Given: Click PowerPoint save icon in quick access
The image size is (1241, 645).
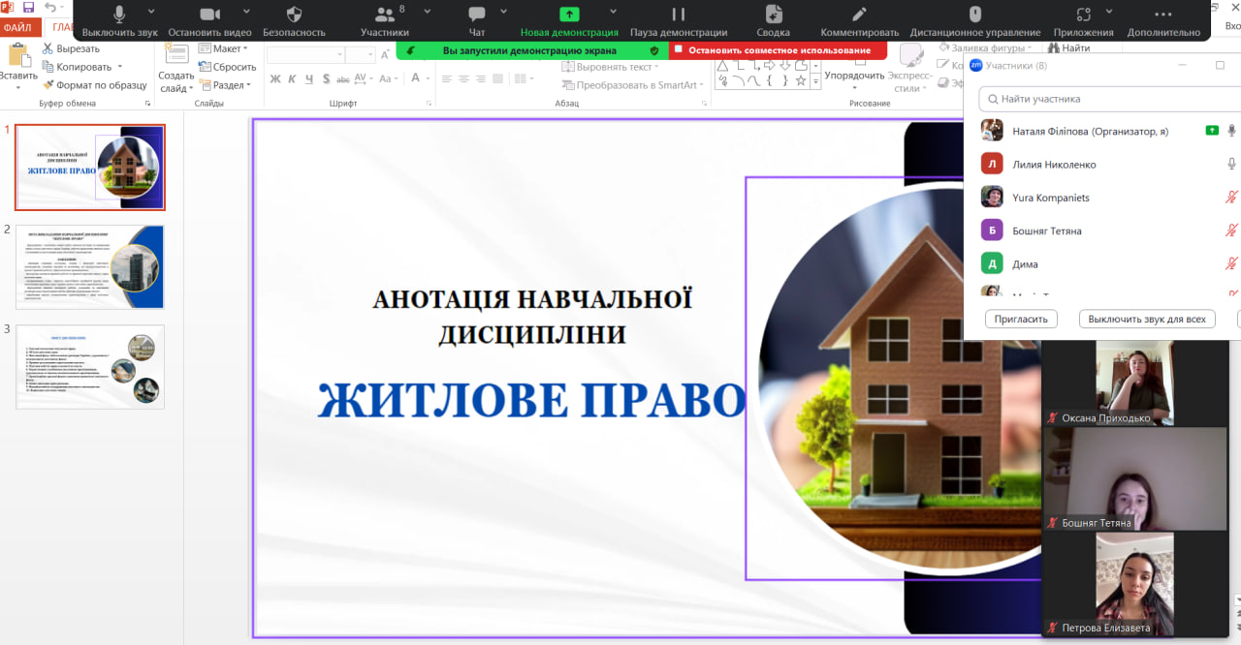Looking at the screenshot, I should [x=30, y=7].
